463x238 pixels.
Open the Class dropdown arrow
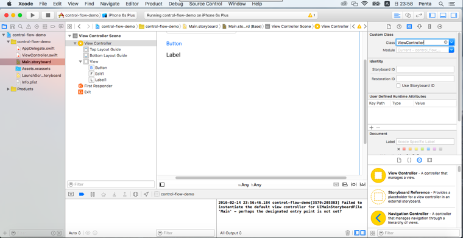pos(451,43)
